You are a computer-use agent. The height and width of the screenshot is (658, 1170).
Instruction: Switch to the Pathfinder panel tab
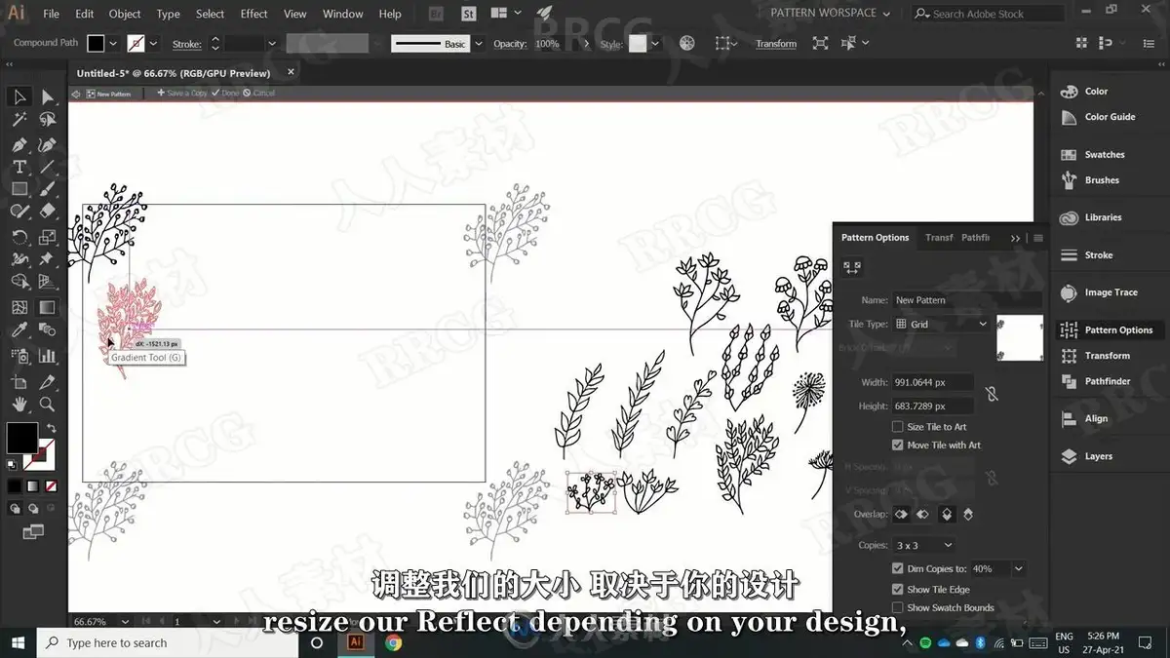coord(975,238)
